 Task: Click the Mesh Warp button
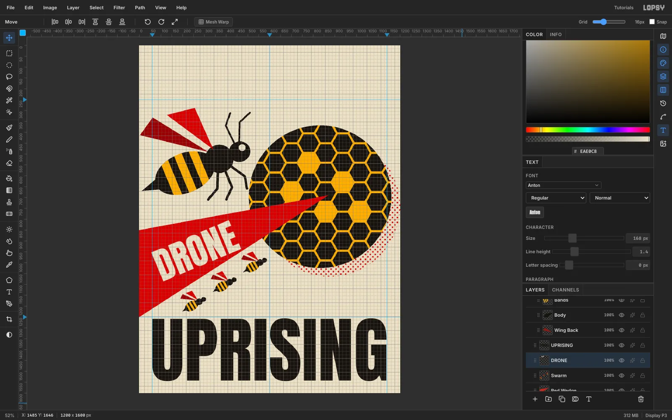coord(214,22)
